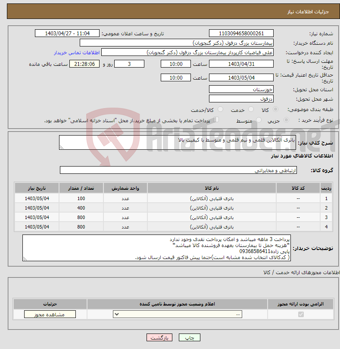Click the ردیف column header
The height and width of the screenshot is (349, 340).
326,188
